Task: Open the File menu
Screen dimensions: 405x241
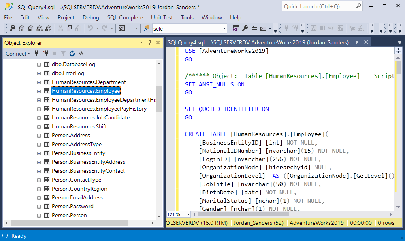Action: point(8,17)
